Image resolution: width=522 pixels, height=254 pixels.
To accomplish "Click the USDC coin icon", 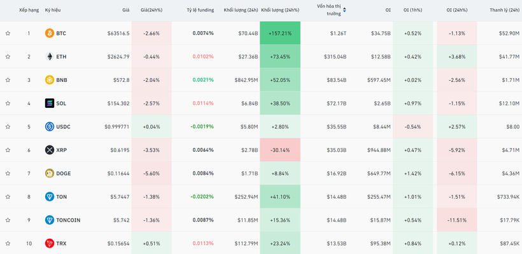I will 50,127.
